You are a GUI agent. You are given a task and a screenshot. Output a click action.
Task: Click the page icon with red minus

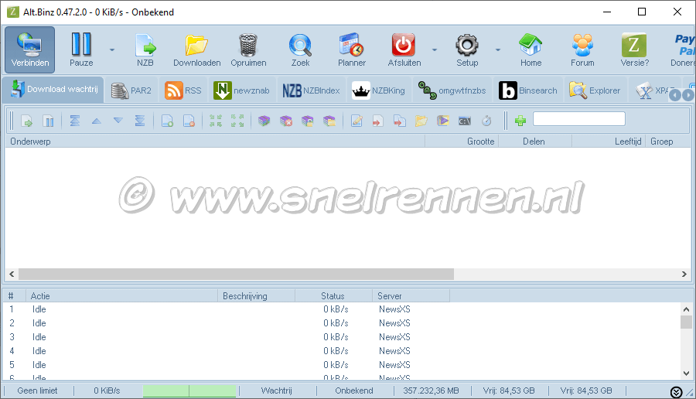tap(189, 121)
